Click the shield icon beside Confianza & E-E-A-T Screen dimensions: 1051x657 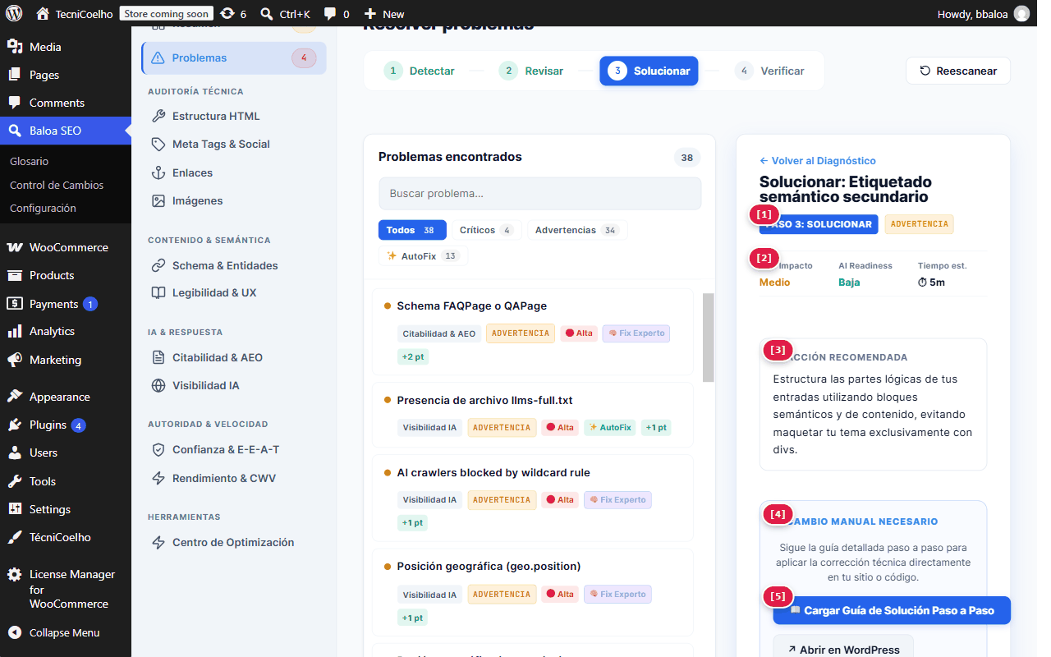pyautogui.click(x=158, y=449)
